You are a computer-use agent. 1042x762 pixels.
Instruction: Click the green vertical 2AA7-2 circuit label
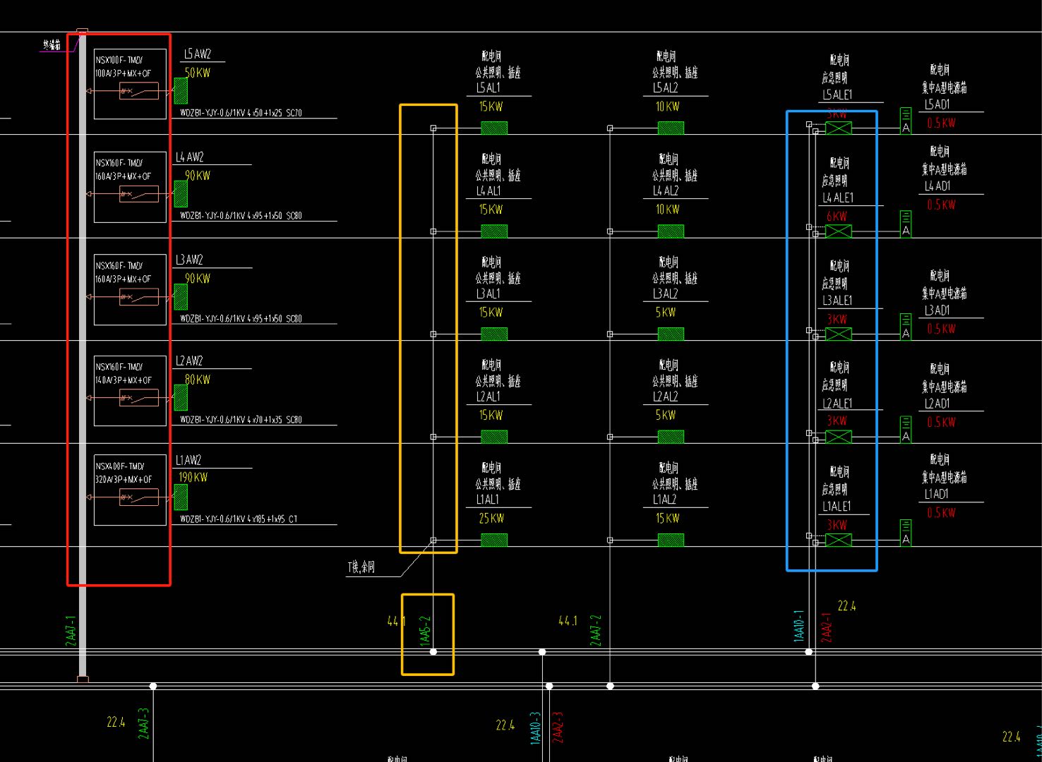(x=595, y=629)
